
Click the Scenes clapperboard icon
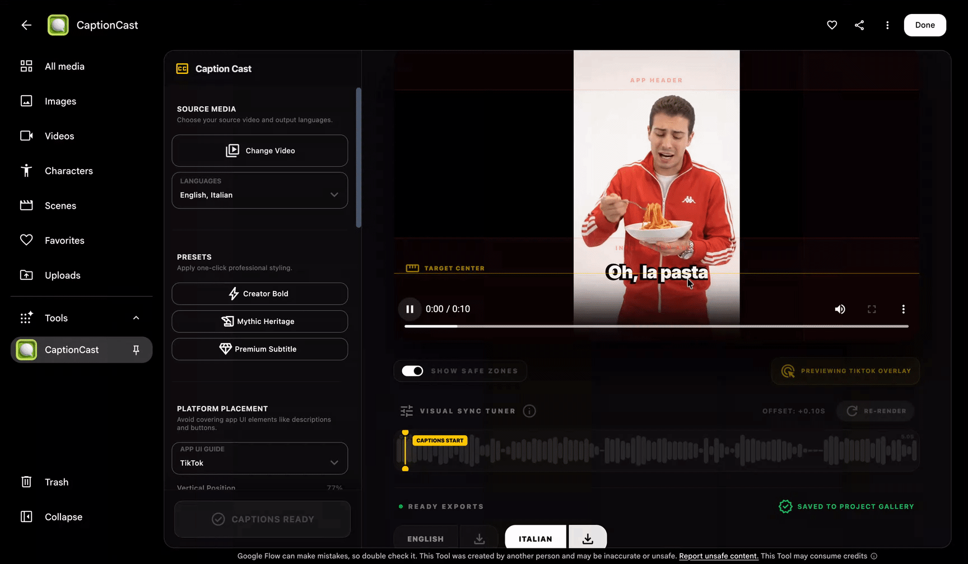pyautogui.click(x=26, y=205)
